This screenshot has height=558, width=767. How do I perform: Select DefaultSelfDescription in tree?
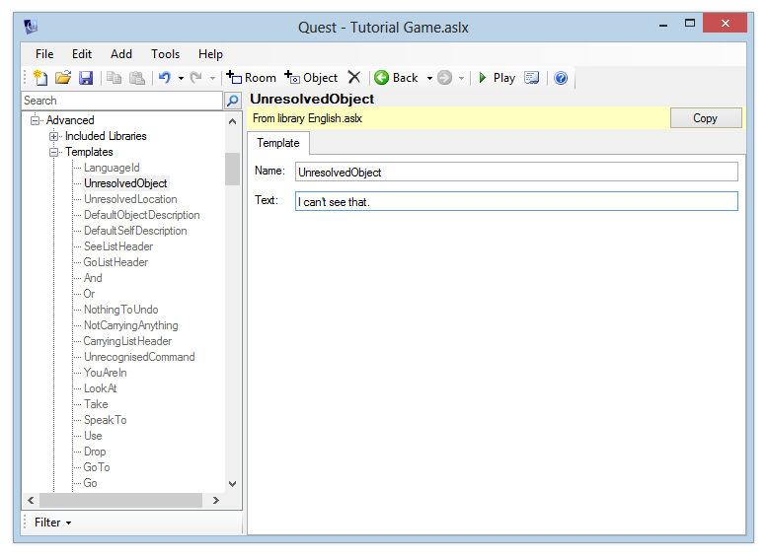coord(135,231)
